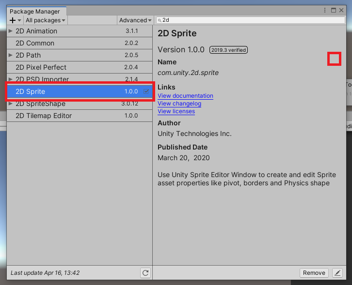Image resolution: width=352 pixels, height=285 pixels.
Task: Click the Remove button
Action: click(314, 273)
